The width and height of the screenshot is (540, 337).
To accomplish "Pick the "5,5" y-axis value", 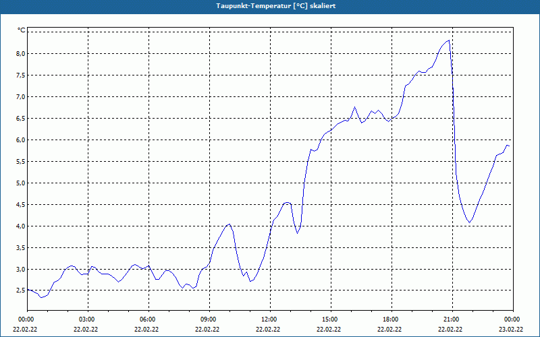I will click(x=21, y=162).
